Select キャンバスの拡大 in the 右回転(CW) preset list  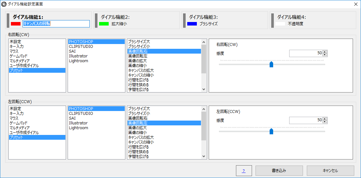click(x=164, y=70)
